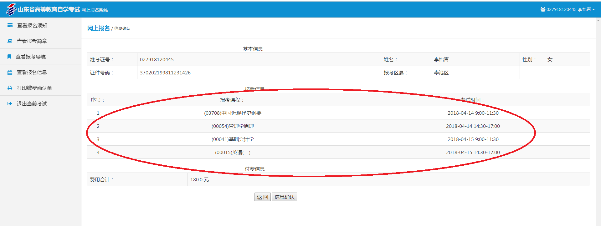Confirm with the 信息确认 button
Image resolution: width=601 pixels, height=226 pixels.
[284, 197]
